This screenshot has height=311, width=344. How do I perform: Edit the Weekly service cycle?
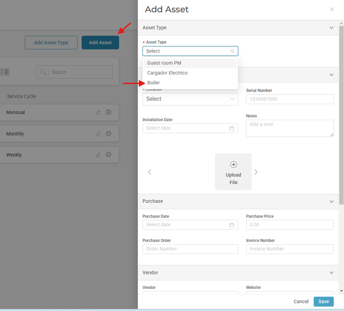[98, 155]
